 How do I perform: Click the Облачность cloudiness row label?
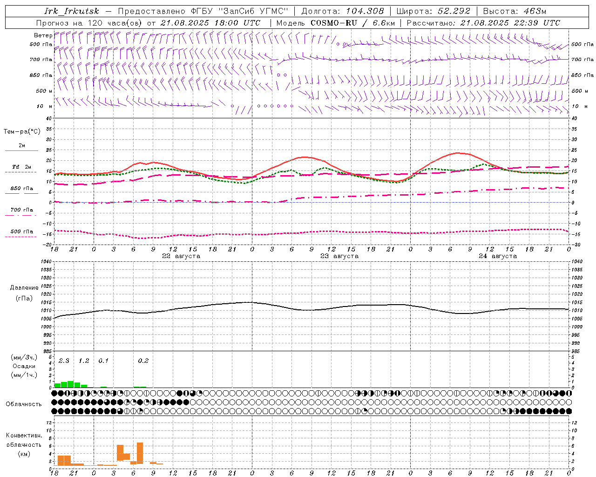(24, 404)
